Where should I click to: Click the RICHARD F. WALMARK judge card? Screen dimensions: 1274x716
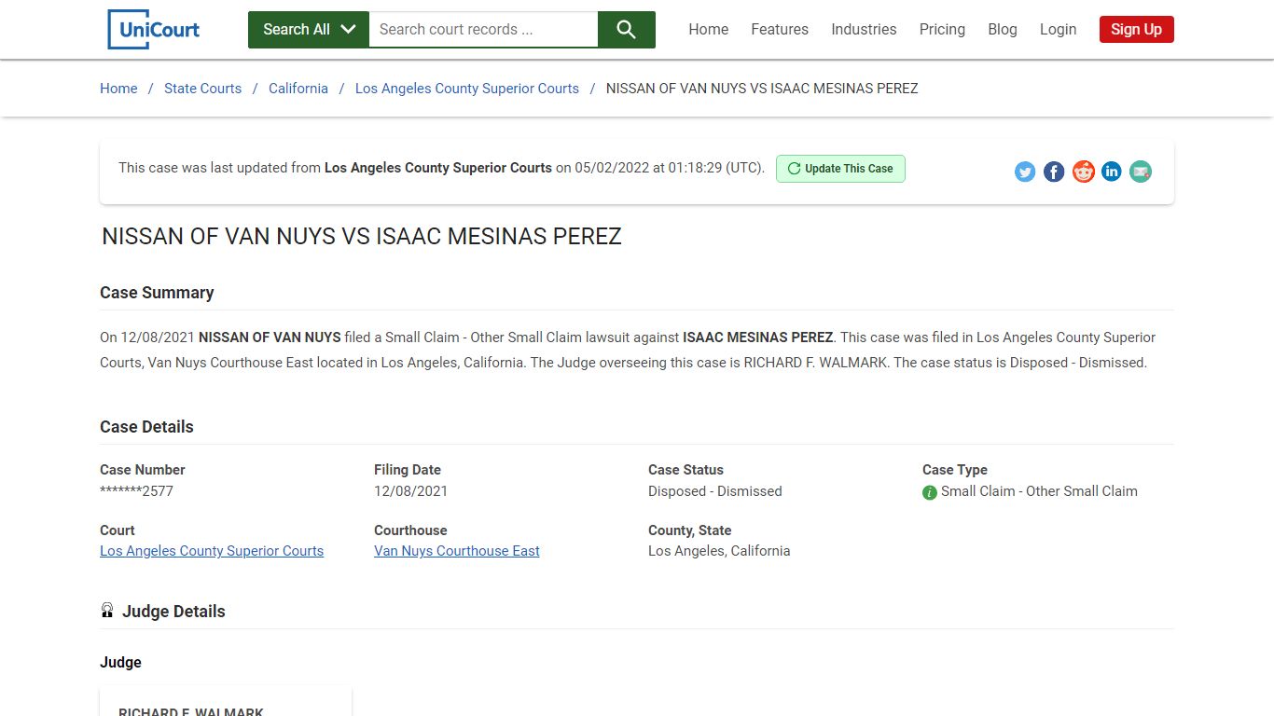click(x=226, y=702)
